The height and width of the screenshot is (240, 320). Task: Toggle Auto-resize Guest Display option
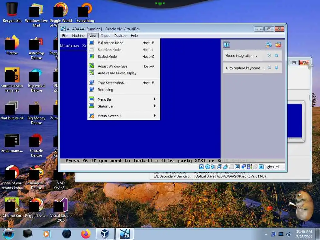(124, 73)
